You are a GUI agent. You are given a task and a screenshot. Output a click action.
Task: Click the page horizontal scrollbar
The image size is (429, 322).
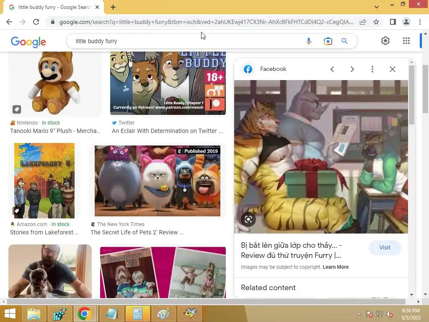[206, 301]
